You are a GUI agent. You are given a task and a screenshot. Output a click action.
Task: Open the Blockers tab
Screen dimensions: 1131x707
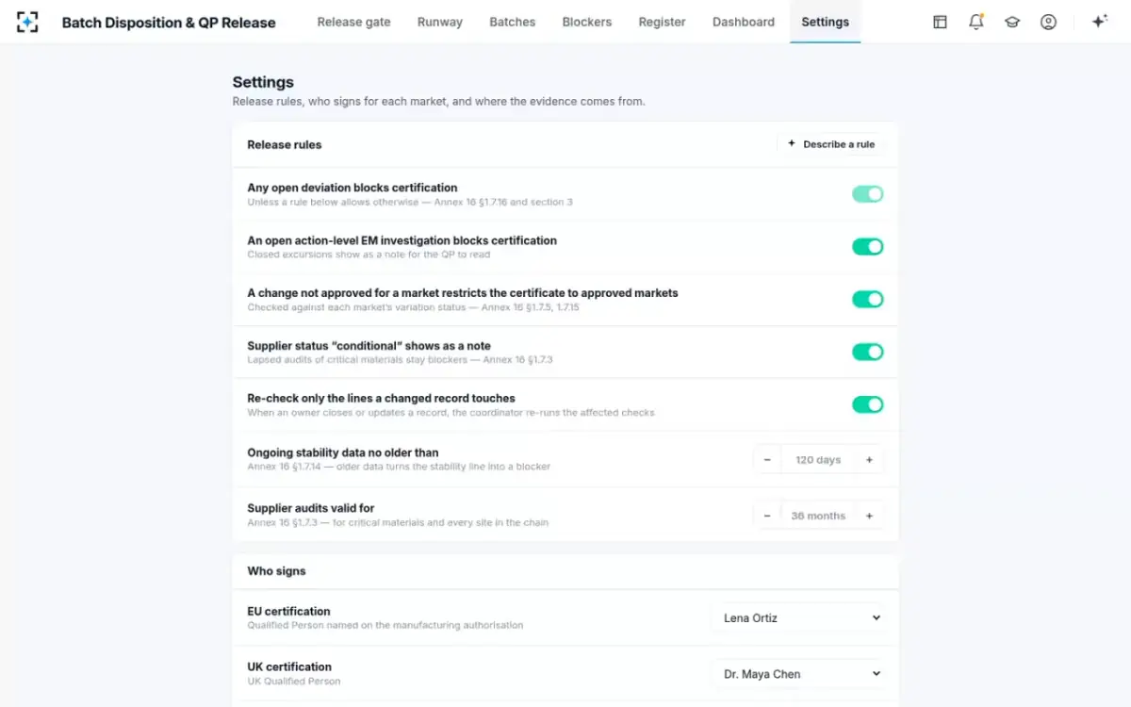tap(587, 22)
